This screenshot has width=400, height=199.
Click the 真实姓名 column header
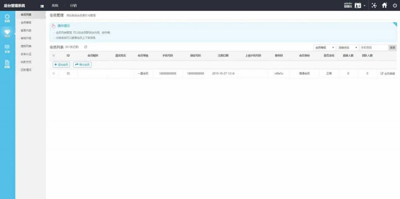click(121, 55)
